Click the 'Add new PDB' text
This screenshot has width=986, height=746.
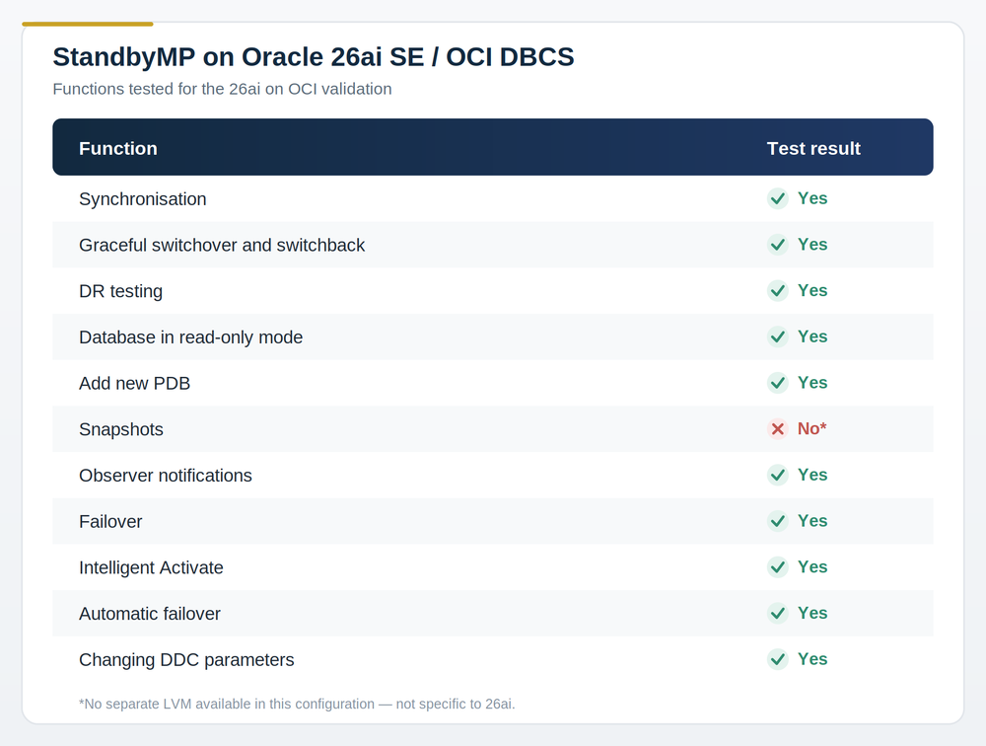click(134, 384)
